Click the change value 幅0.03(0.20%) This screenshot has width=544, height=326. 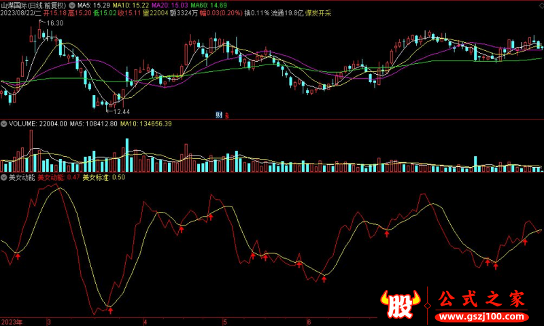pos(221,13)
